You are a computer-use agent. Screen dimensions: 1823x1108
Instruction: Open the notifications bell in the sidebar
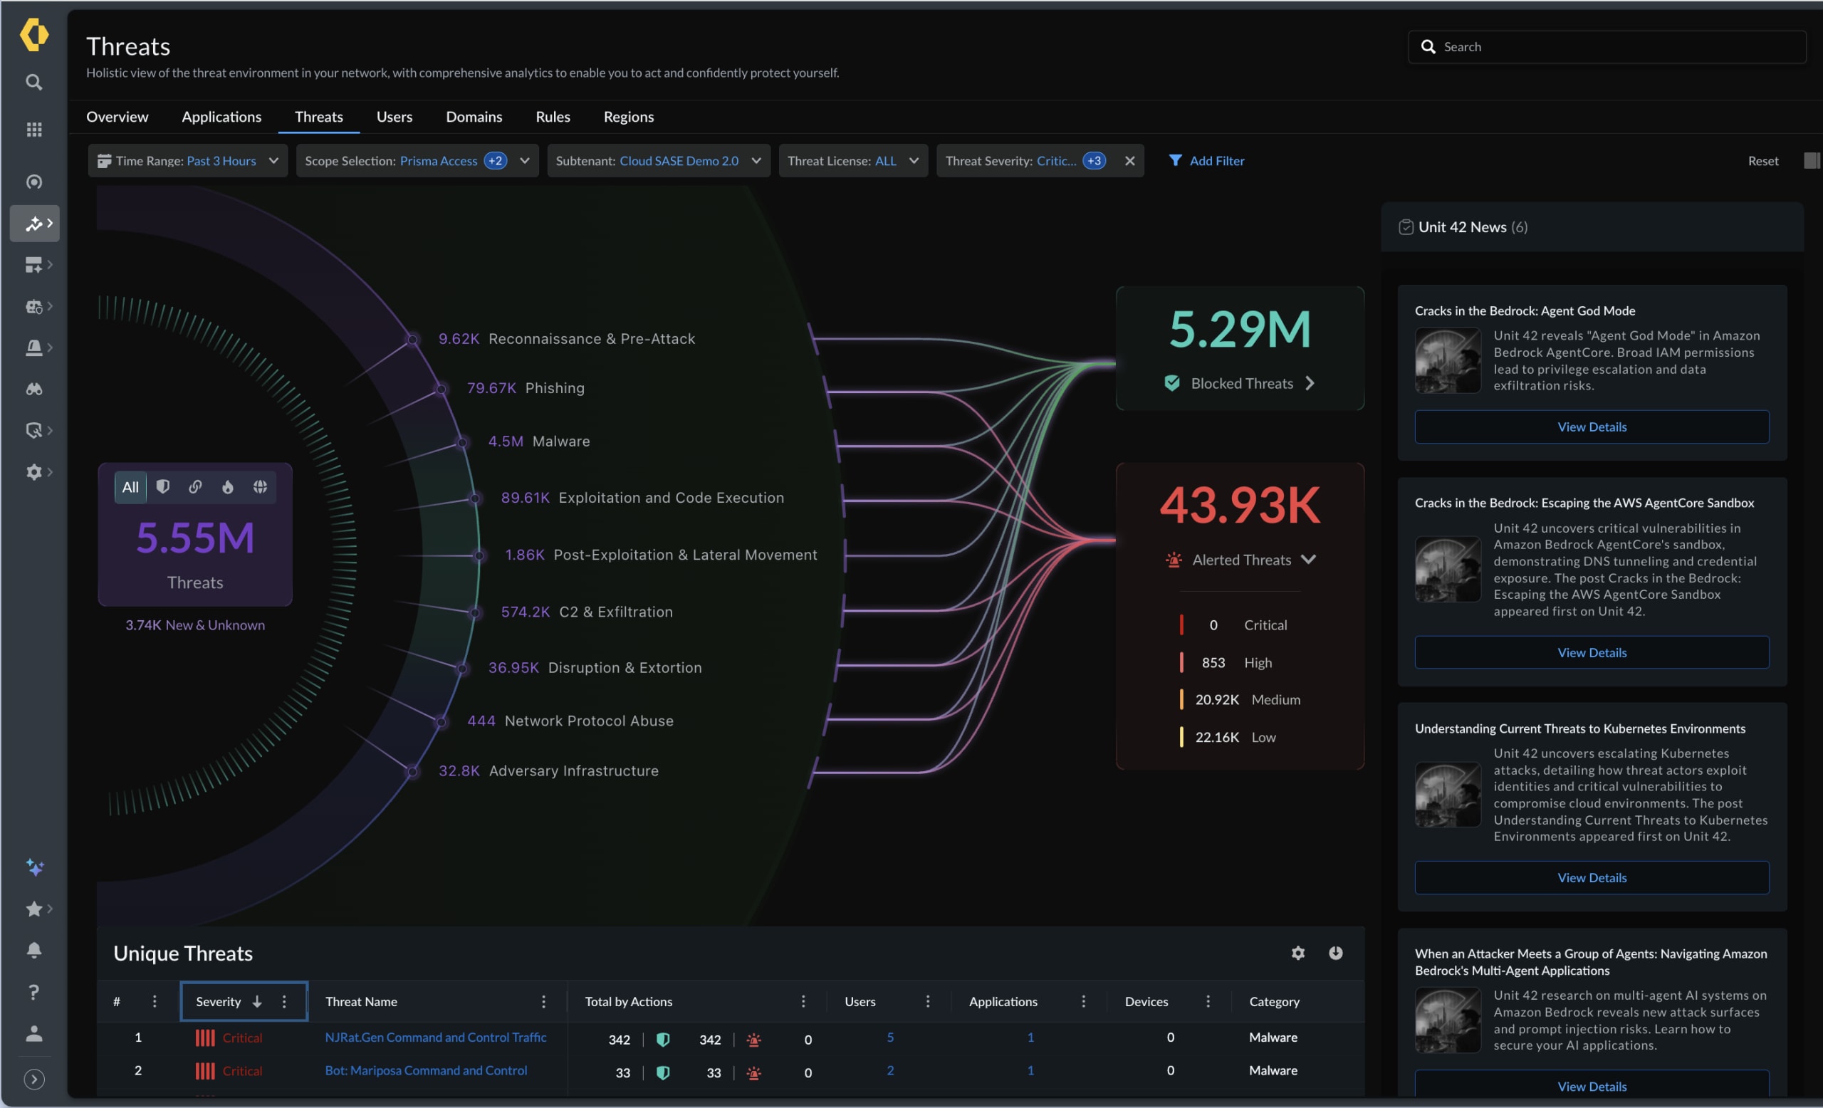[x=33, y=950]
